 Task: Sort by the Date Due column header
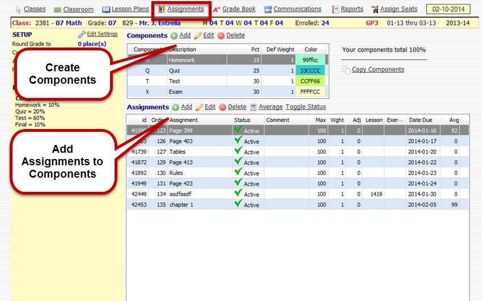click(x=421, y=120)
